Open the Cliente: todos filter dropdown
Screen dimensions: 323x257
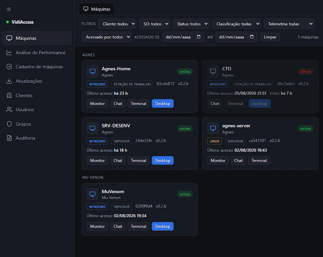click(117, 24)
